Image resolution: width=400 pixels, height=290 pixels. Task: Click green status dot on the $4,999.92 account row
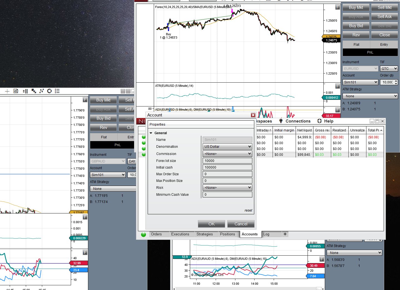pyautogui.click(x=144, y=137)
